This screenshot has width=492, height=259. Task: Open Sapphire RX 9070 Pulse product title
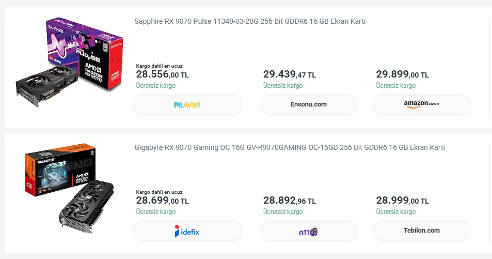pos(250,21)
